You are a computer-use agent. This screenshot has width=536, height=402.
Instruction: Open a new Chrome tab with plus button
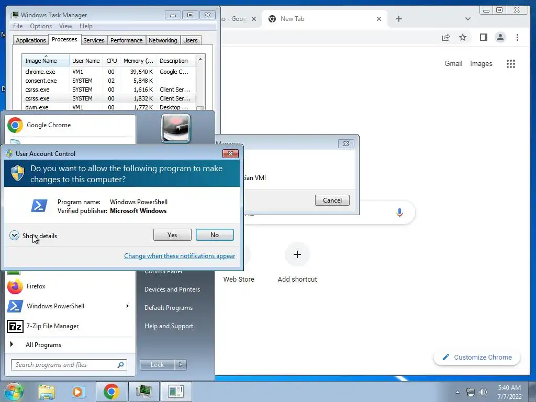[x=398, y=19]
